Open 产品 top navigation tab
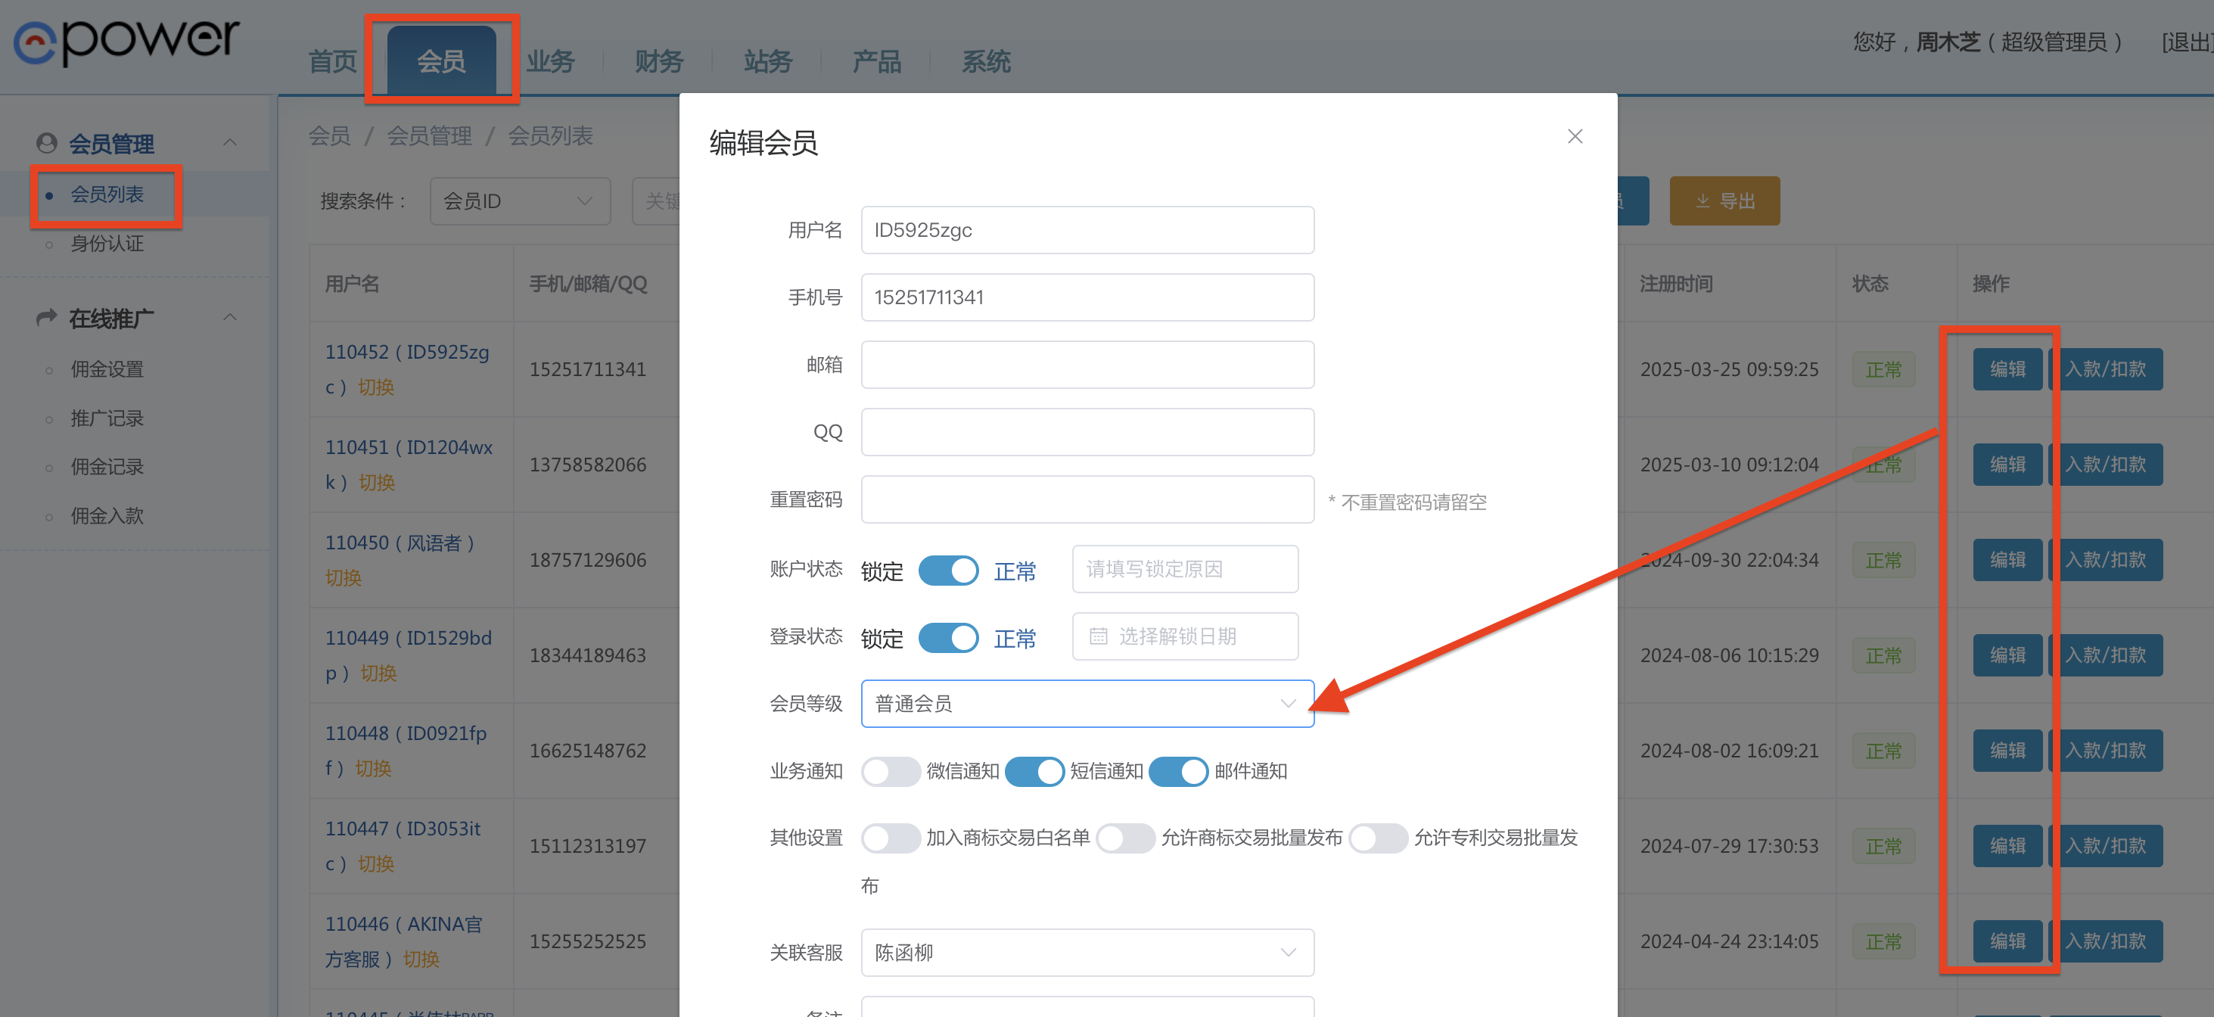The image size is (2214, 1017). pyautogui.click(x=877, y=61)
